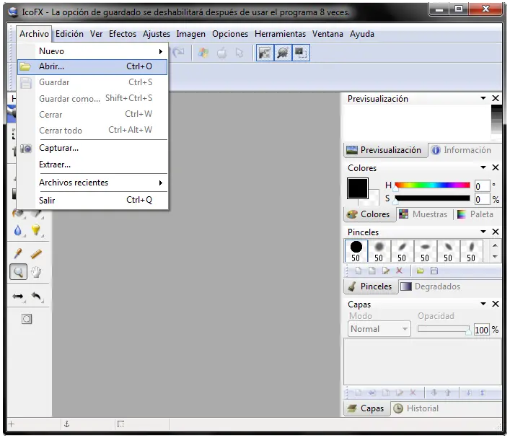Click the rainbow hue slider
This screenshot has height=438, width=510.
tap(431, 185)
